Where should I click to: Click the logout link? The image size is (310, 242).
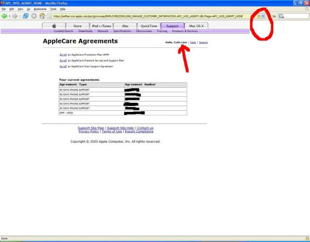pos(203,42)
